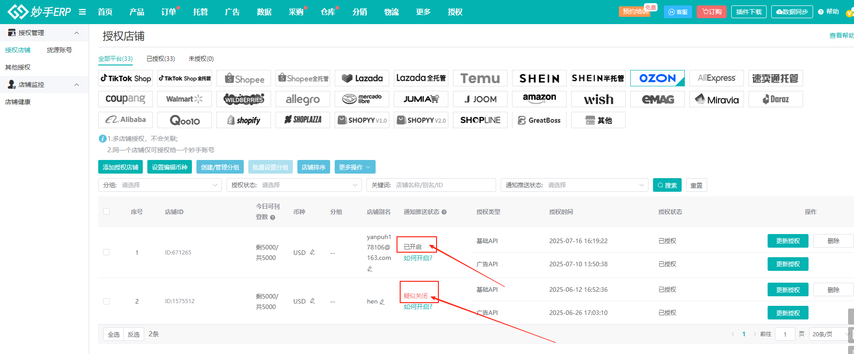Click the hamburger menu icon beside the logo

point(82,12)
